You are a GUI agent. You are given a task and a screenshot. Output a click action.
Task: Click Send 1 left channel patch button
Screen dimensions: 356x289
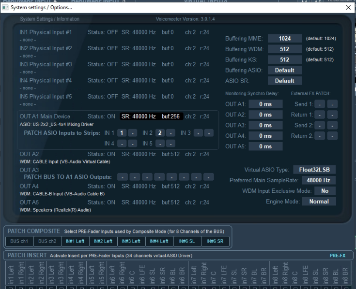[x=320, y=104]
